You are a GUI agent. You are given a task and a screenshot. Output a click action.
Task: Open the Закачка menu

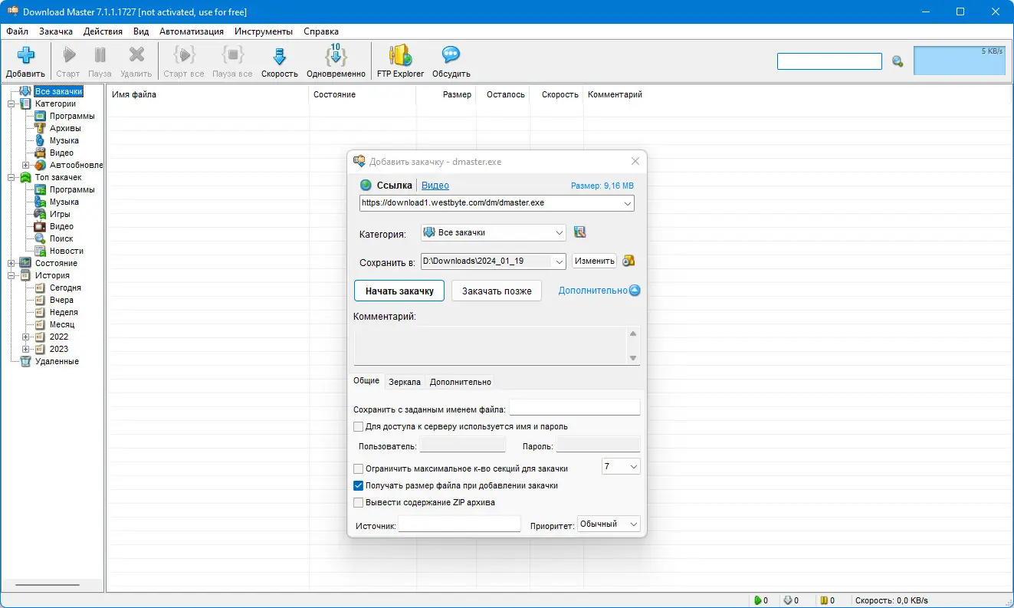(56, 31)
